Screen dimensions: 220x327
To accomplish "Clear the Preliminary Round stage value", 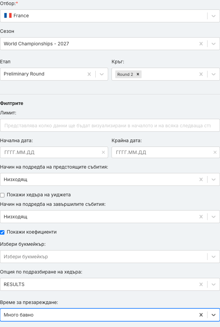I will 89,74.
